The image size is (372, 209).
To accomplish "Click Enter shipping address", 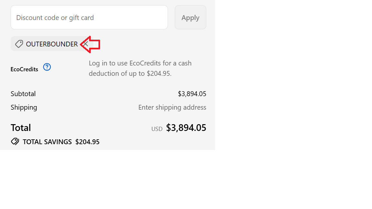I will (x=172, y=107).
